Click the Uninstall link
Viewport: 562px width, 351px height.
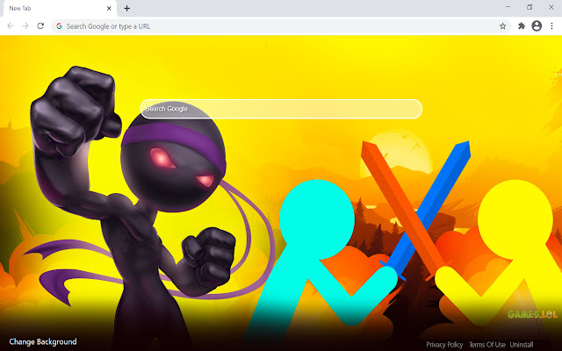point(522,345)
